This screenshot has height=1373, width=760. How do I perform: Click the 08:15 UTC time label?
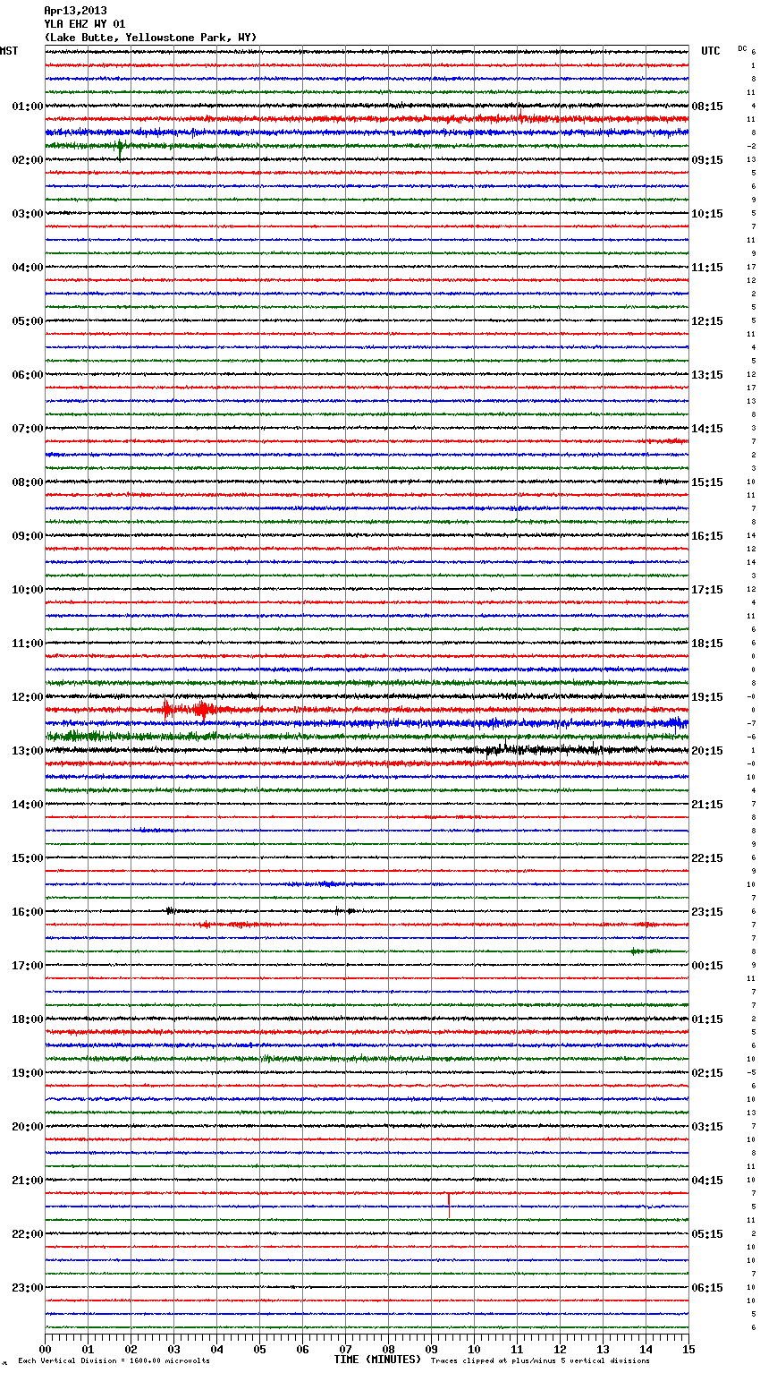click(x=707, y=107)
